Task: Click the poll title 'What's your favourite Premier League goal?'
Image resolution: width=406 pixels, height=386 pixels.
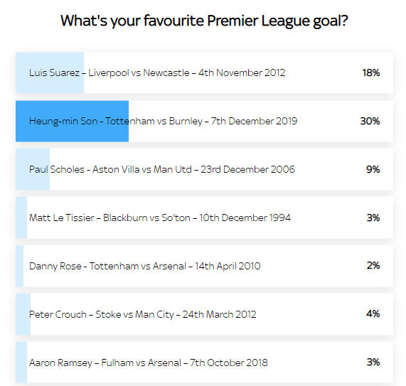Action: click(x=204, y=21)
